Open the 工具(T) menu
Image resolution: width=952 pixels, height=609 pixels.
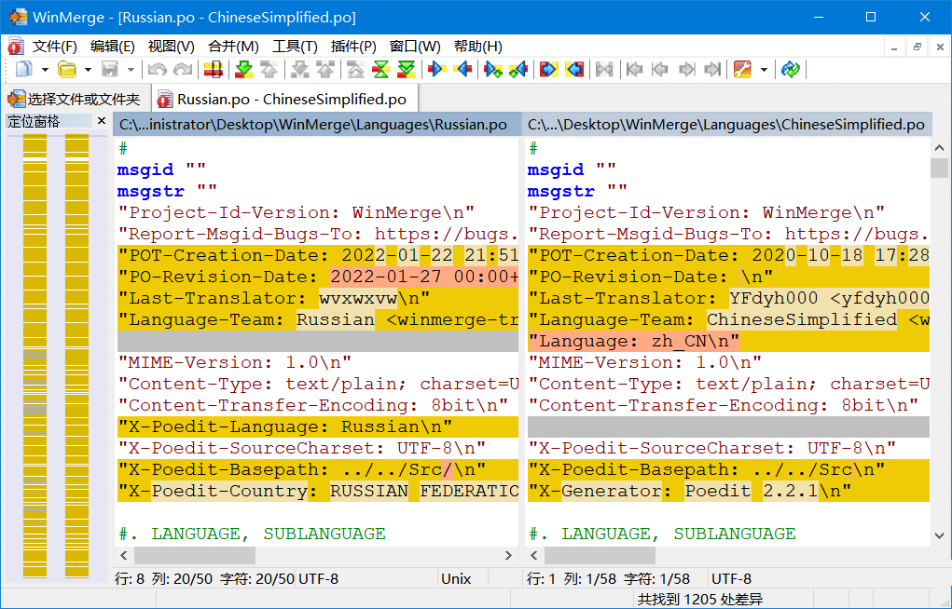[x=295, y=47]
